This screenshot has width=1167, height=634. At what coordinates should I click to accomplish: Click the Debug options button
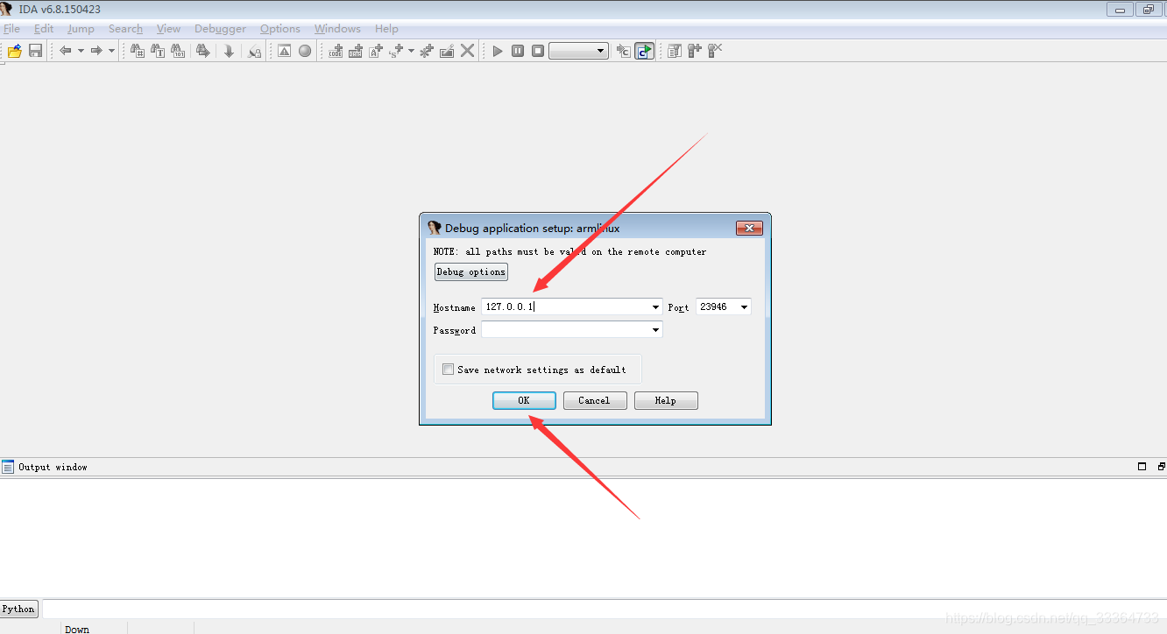471,271
